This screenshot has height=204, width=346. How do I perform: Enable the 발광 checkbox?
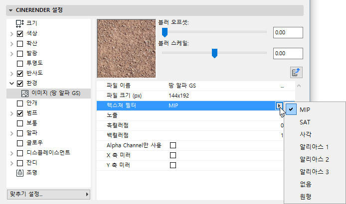(20, 54)
